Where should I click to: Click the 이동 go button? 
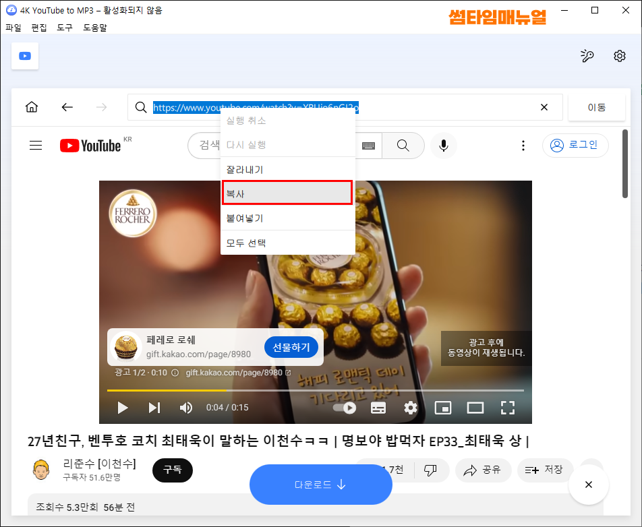(597, 107)
